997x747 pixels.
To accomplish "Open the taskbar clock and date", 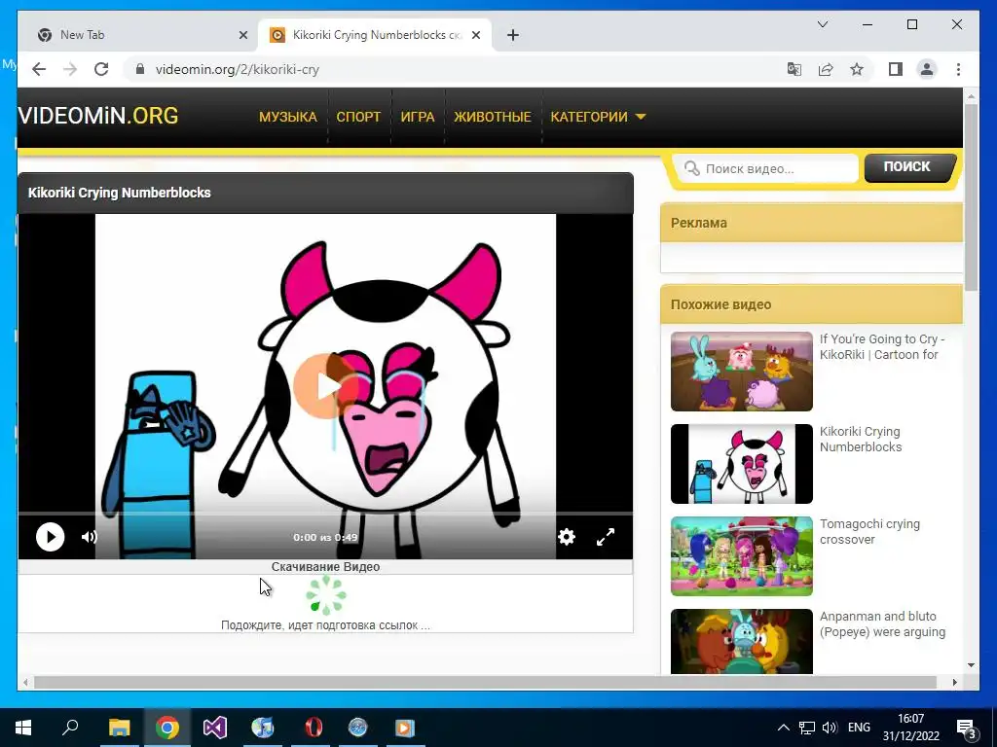I will (910, 728).
